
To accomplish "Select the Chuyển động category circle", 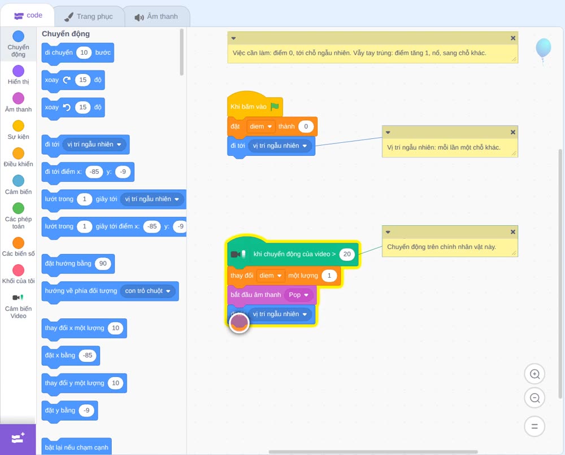I will 19,36.
